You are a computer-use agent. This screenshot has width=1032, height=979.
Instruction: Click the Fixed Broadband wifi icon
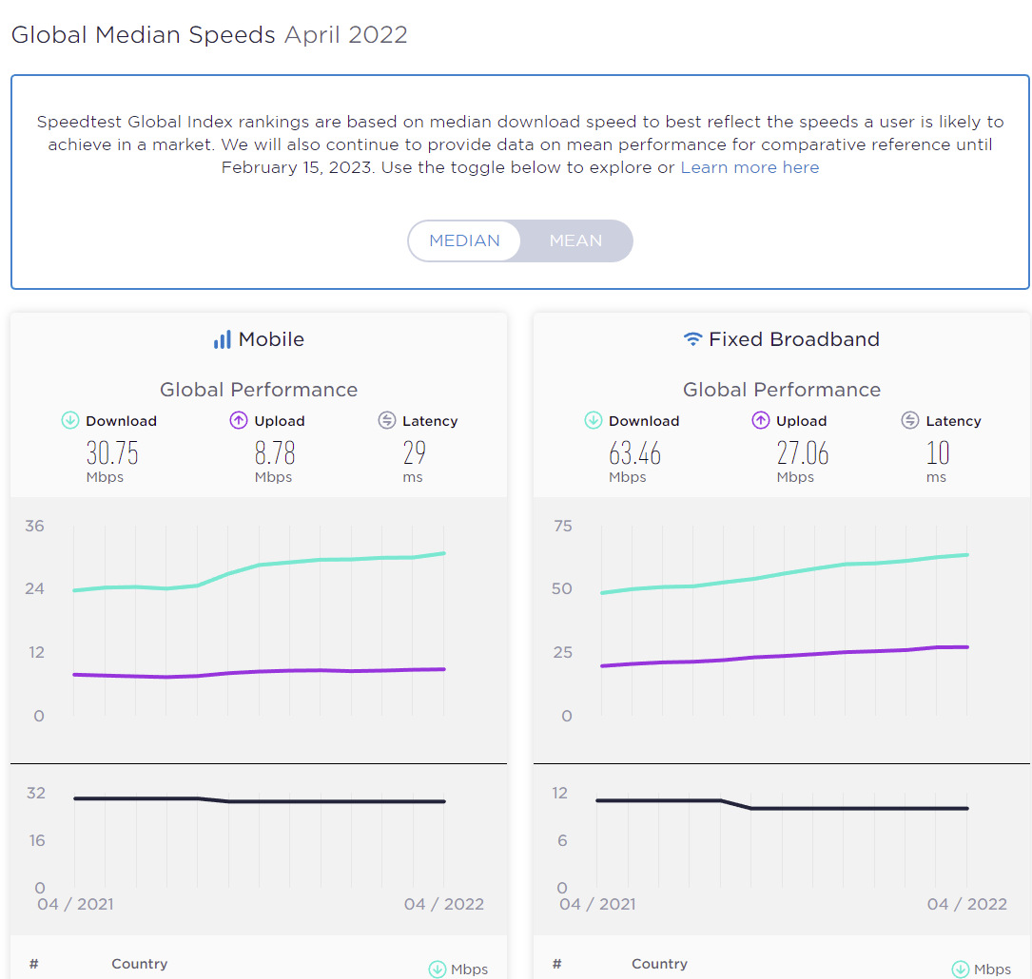(693, 339)
